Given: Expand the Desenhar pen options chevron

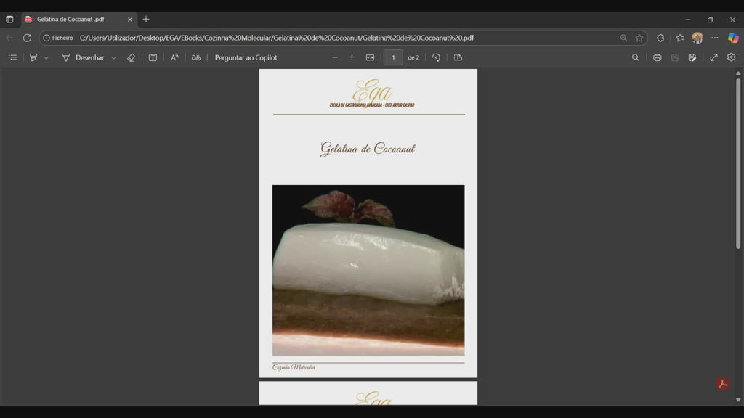Looking at the screenshot, I should 113,57.
